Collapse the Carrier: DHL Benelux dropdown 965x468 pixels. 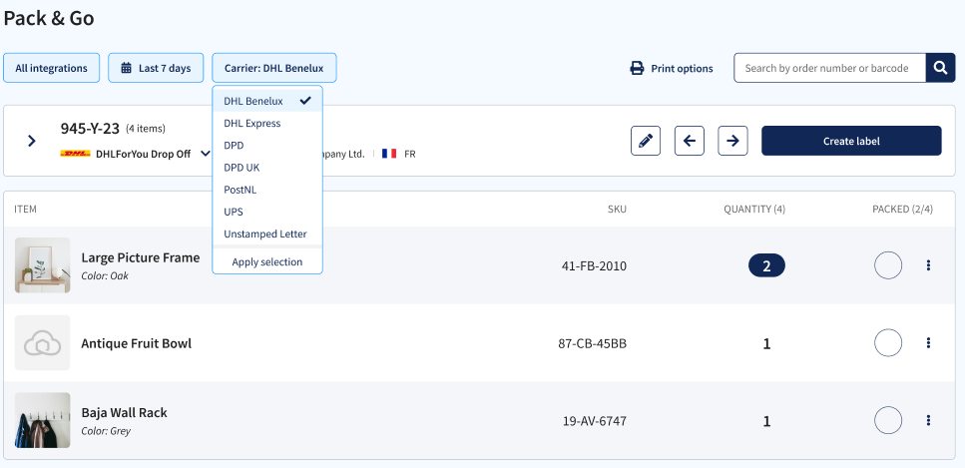click(273, 68)
